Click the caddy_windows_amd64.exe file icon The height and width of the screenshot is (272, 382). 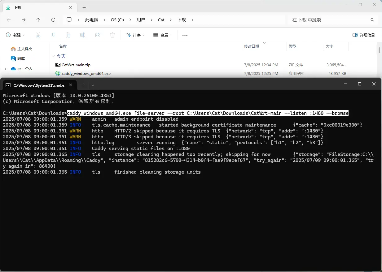click(58, 74)
